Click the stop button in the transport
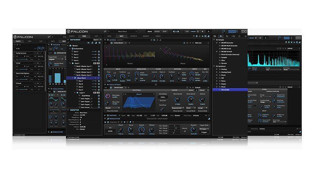314x178 pixels. pyautogui.click(x=203, y=32)
